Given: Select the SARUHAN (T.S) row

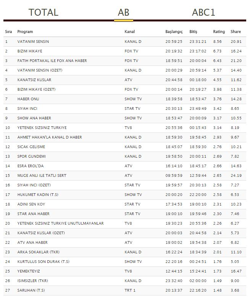Looking at the screenshot, I should click(31, 290).
